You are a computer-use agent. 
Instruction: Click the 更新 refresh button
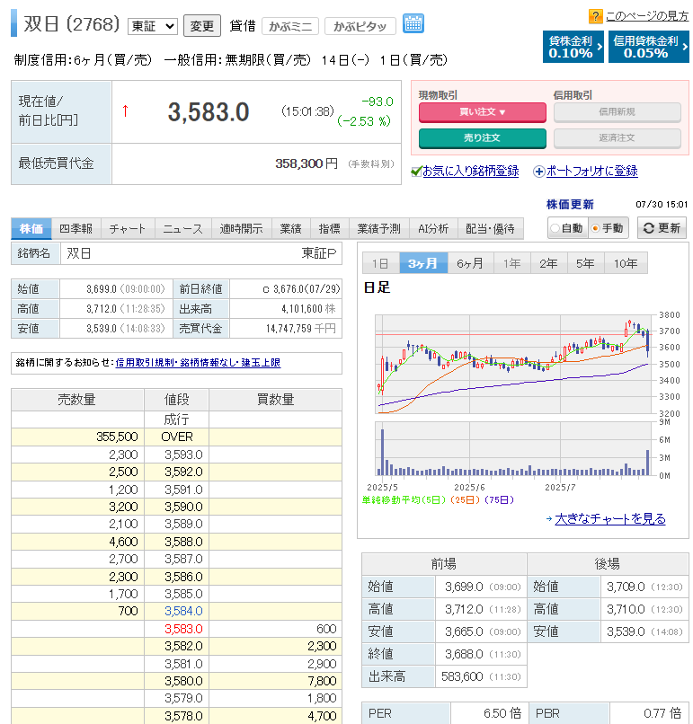tap(662, 228)
